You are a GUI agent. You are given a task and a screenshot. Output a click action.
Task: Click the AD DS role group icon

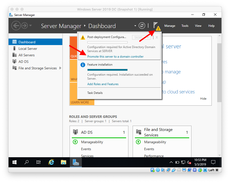(75, 132)
